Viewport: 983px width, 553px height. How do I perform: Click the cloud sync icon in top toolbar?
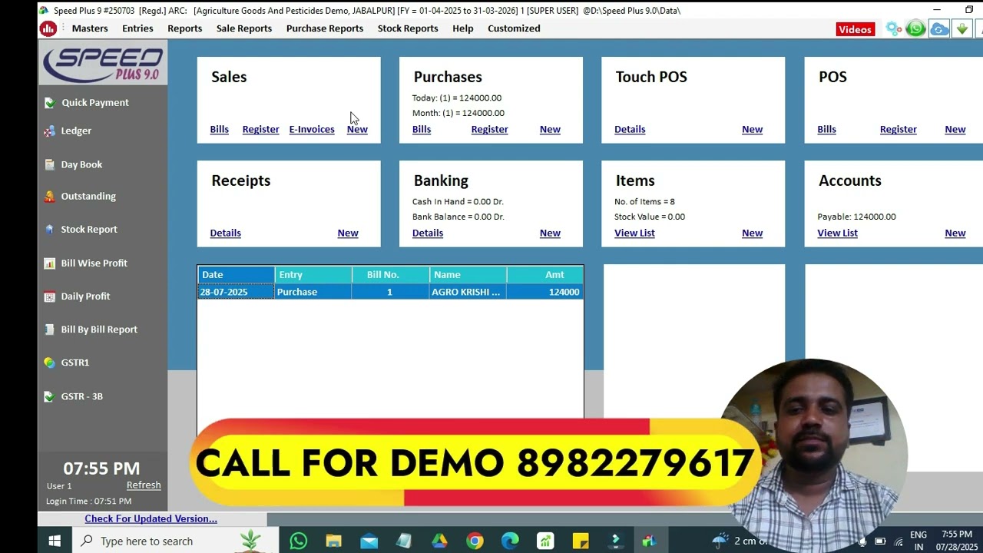coord(939,28)
